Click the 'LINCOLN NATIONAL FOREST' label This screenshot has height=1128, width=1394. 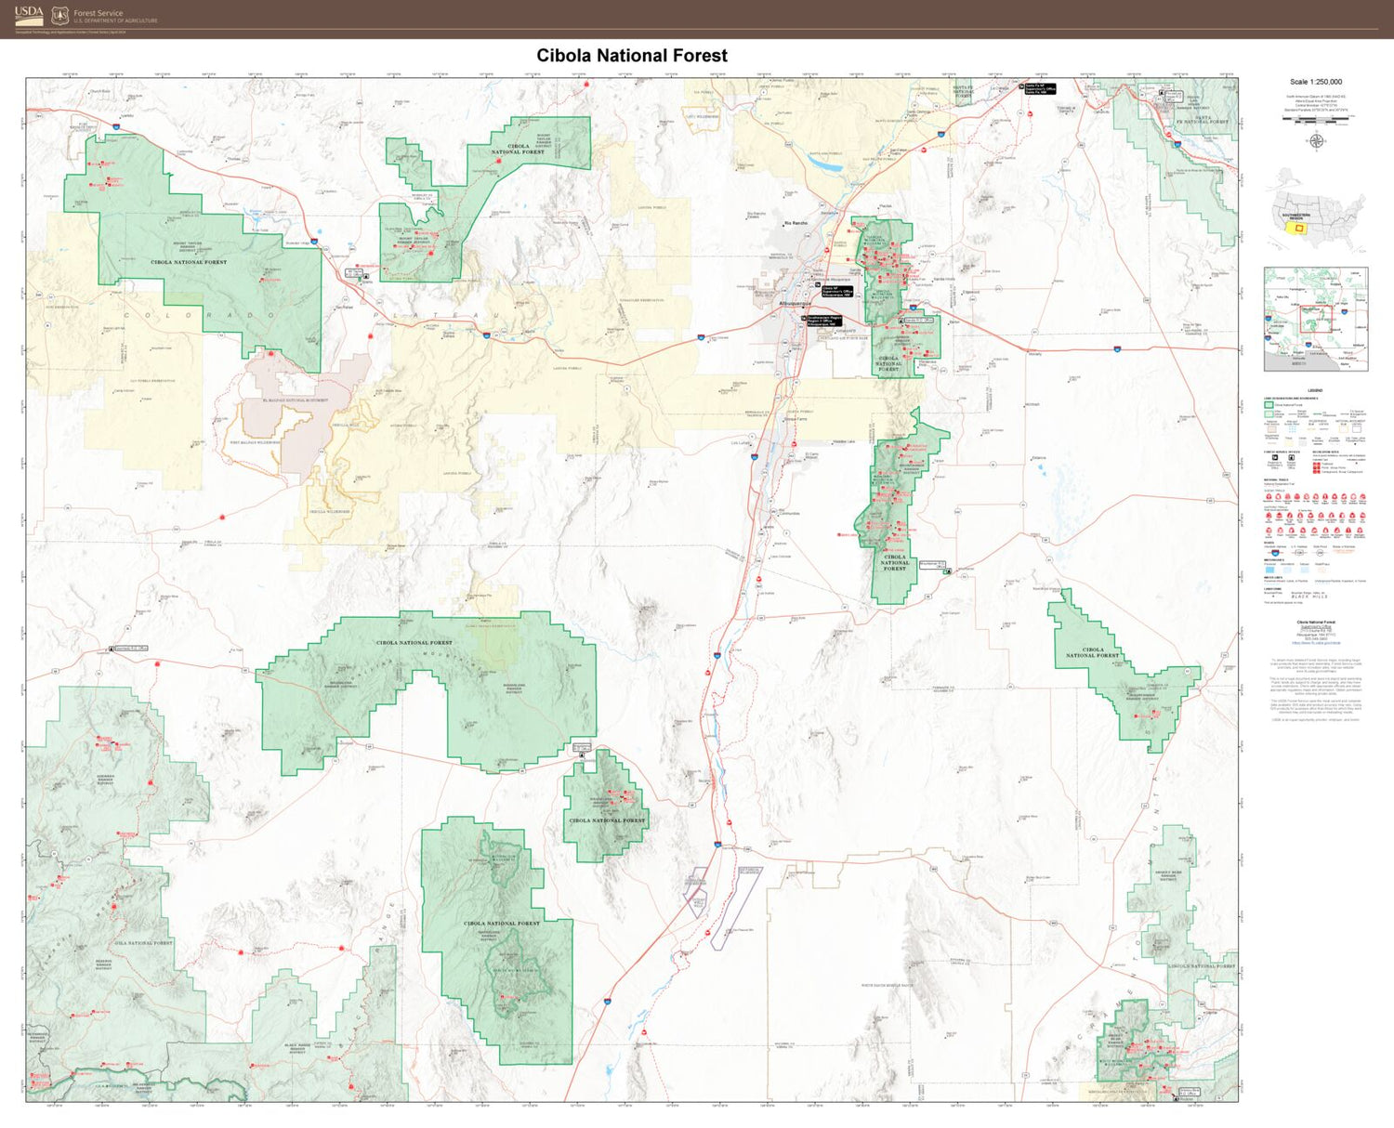tap(1202, 966)
